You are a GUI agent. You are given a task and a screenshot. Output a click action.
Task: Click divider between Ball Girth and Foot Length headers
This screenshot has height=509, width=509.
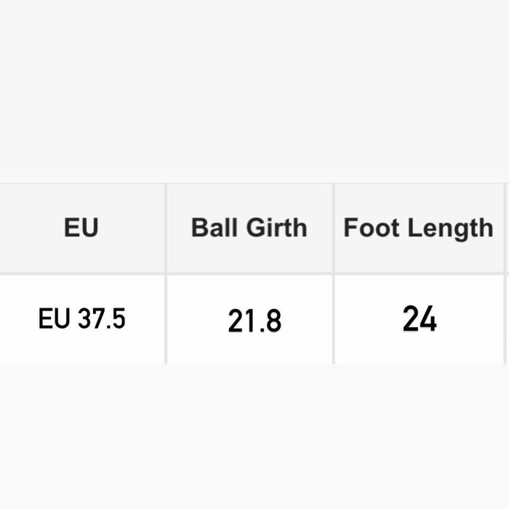pos(333,228)
